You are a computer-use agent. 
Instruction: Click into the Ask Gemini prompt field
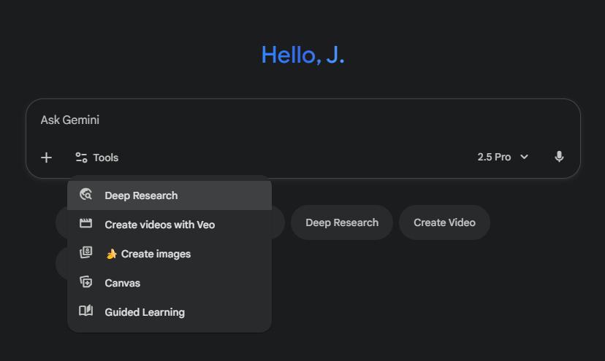[303, 120]
